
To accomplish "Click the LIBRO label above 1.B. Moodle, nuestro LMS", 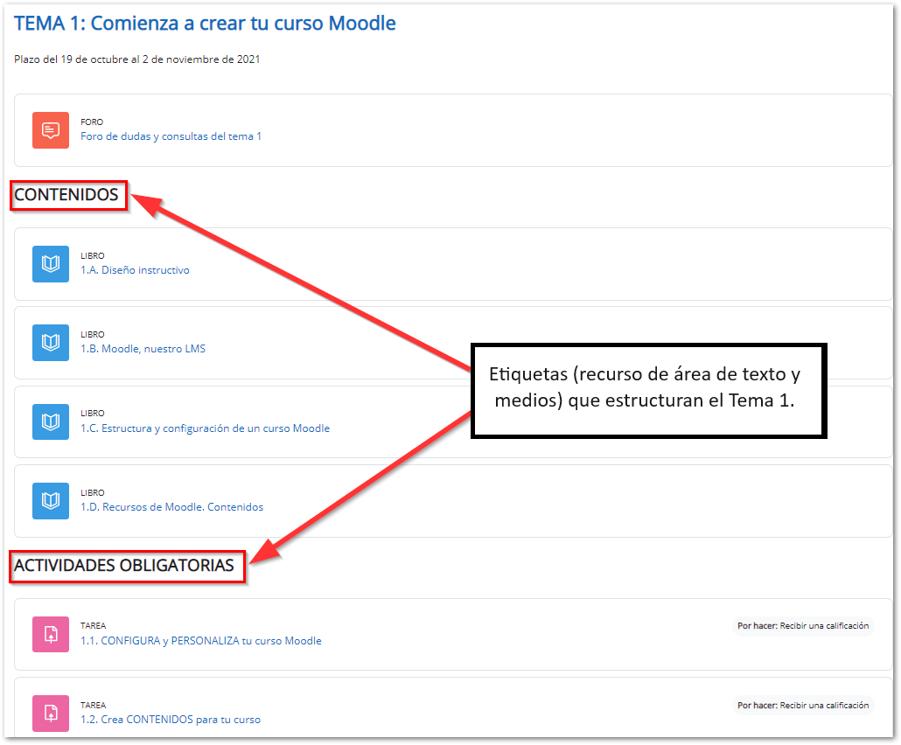I will click(x=92, y=334).
